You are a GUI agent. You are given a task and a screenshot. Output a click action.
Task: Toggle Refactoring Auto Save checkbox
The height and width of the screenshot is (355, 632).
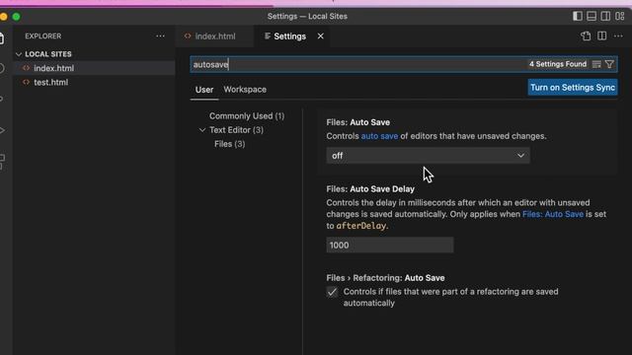332,292
